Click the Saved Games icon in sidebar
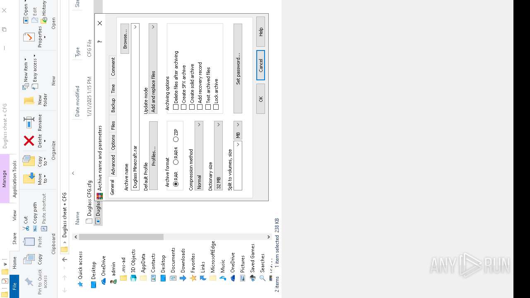The image size is (530, 298). 253,278
